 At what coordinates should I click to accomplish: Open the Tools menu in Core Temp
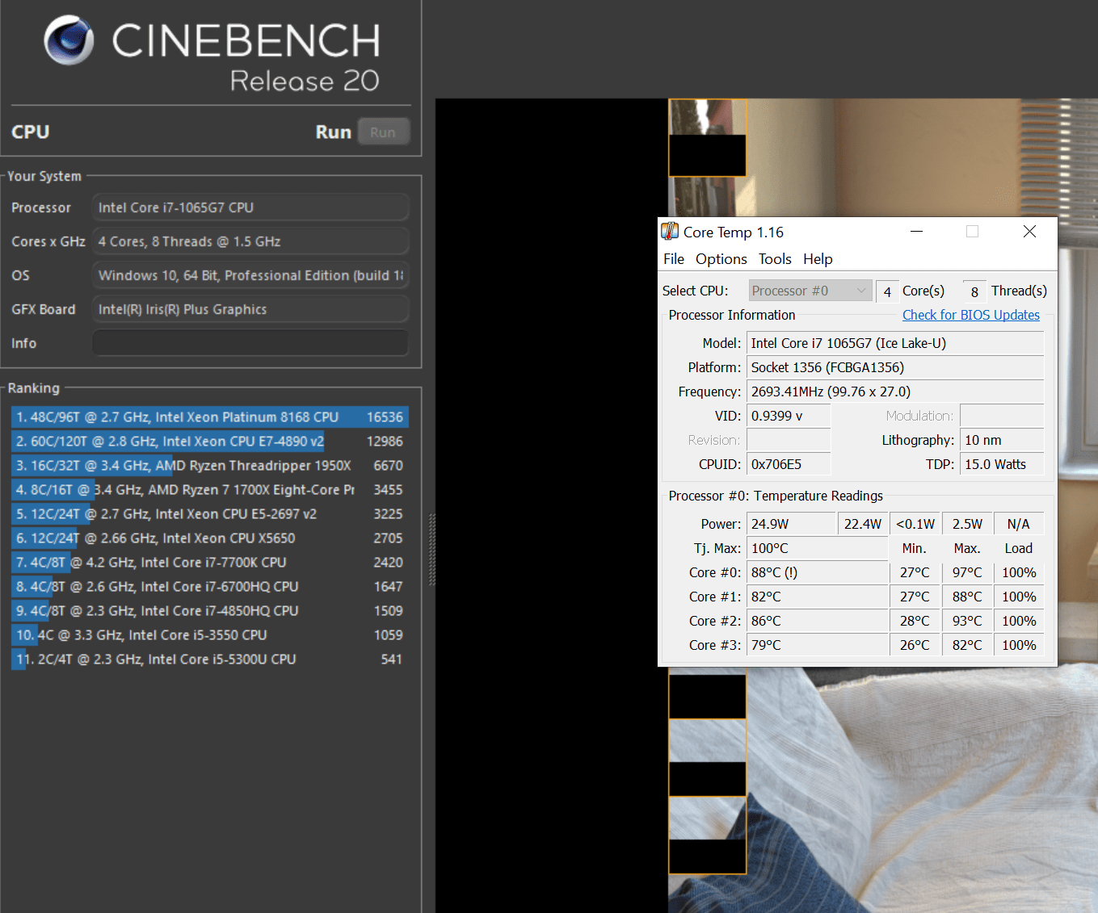click(774, 259)
